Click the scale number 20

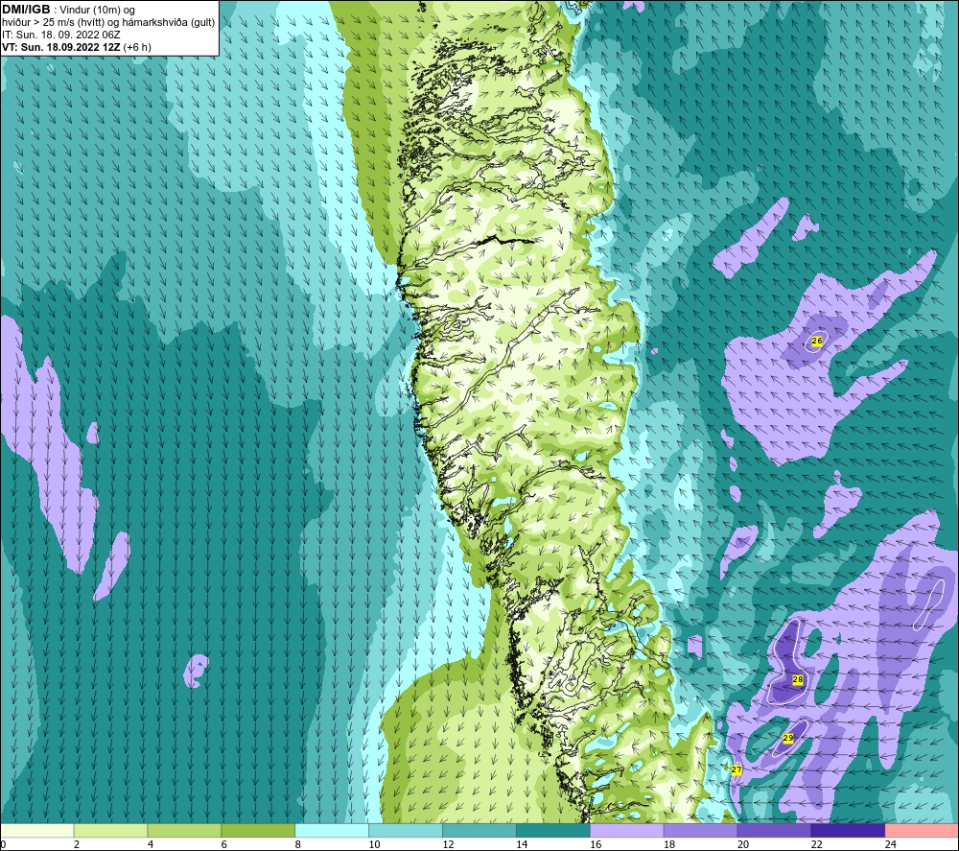coord(743,844)
